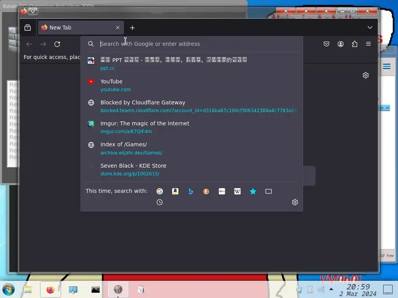Select the YouTube suggestion
Screen dimensions: 398x298
click(x=192, y=85)
